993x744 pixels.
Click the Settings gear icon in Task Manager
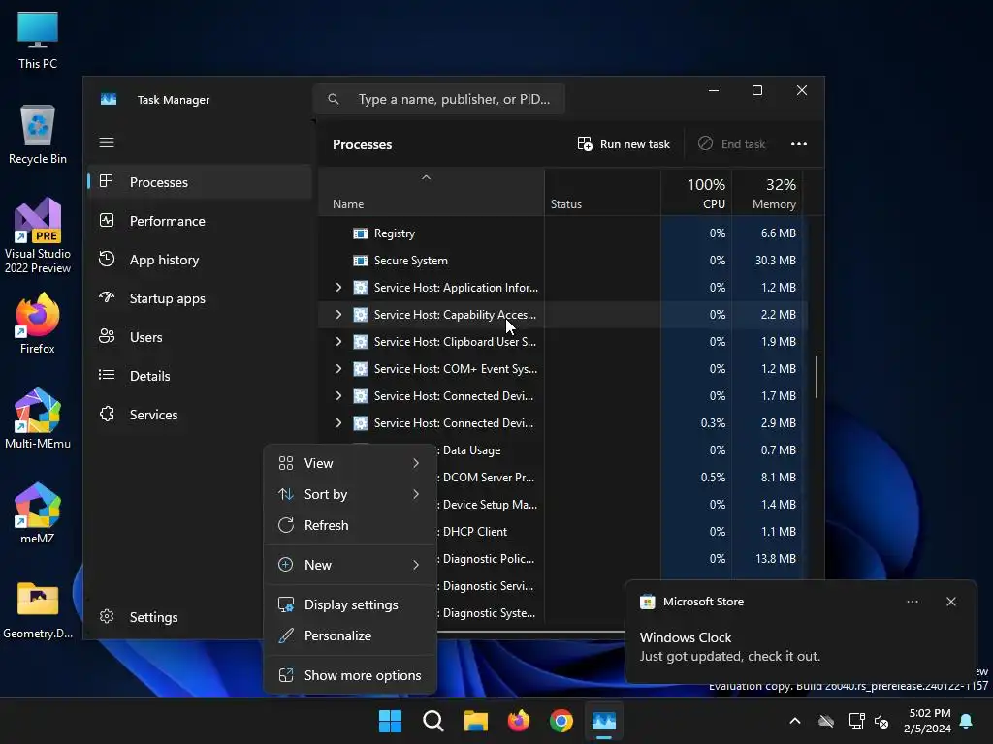(107, 616)
